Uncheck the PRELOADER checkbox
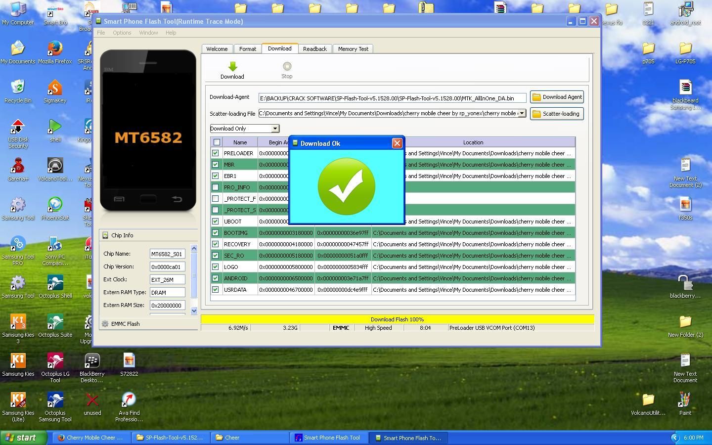 [215, 153]
